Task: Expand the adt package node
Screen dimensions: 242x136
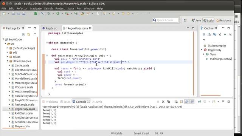Action: pyautogui.click(x=8, y=53)
